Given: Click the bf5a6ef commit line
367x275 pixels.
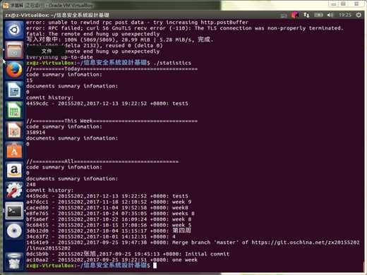Looking at the screenshot, I should coord(109,219).
